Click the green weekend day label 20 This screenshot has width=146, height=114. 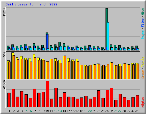click(x=90, y=111)
